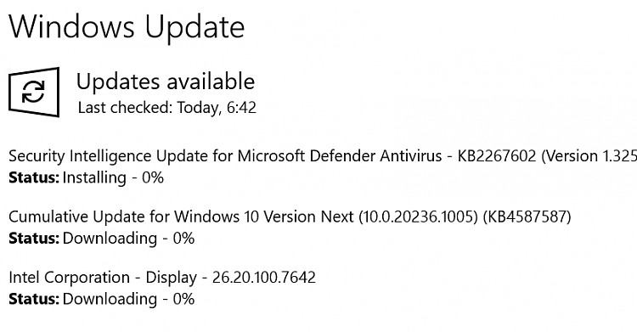
Task: Click Downloading - 0% under the Cumulative Update
Action: (x=128, y=238)
